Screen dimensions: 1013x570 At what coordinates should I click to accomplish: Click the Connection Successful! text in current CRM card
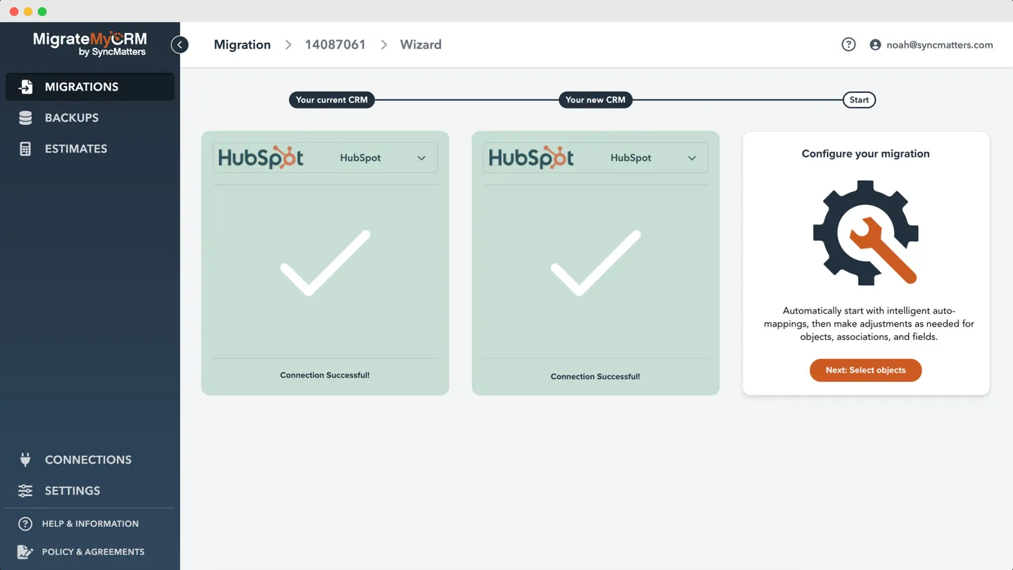(x=325, y=375)
